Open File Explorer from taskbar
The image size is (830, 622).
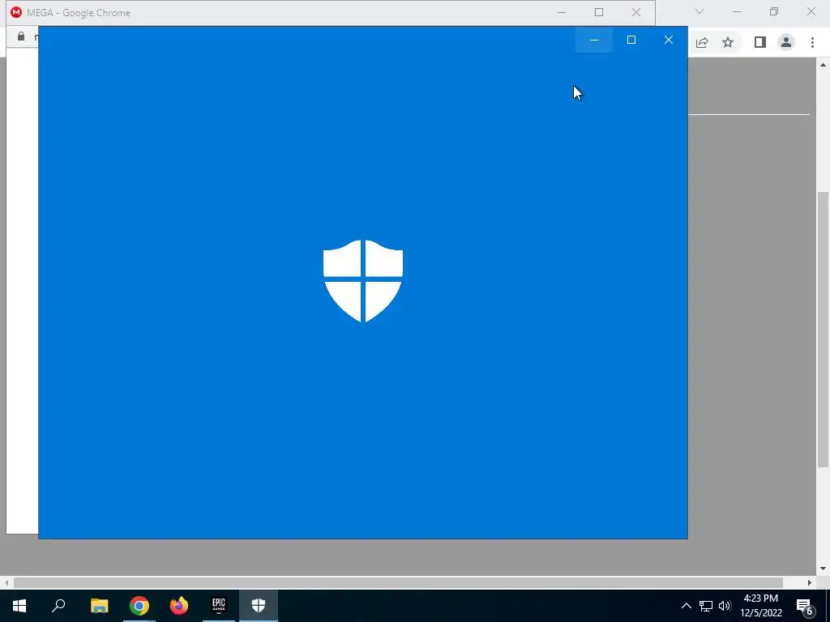[99, 606]
